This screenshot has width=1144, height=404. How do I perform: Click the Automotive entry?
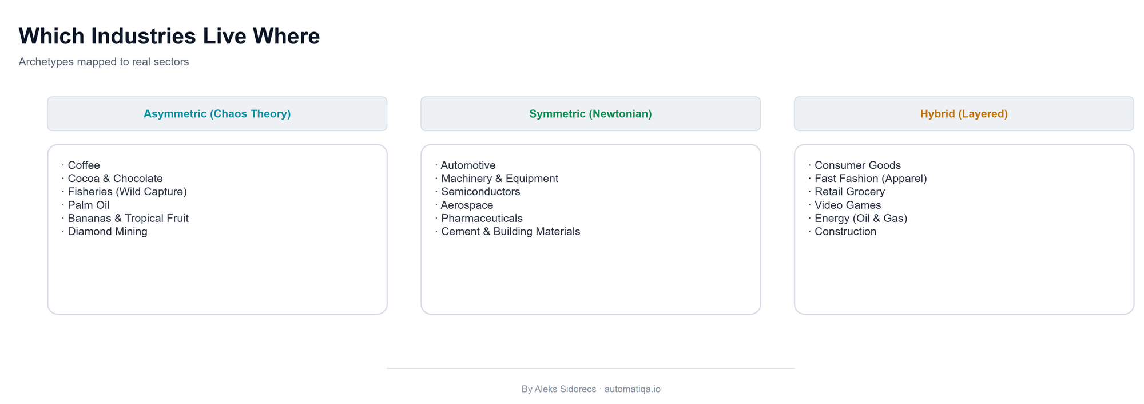coord(468,165)
